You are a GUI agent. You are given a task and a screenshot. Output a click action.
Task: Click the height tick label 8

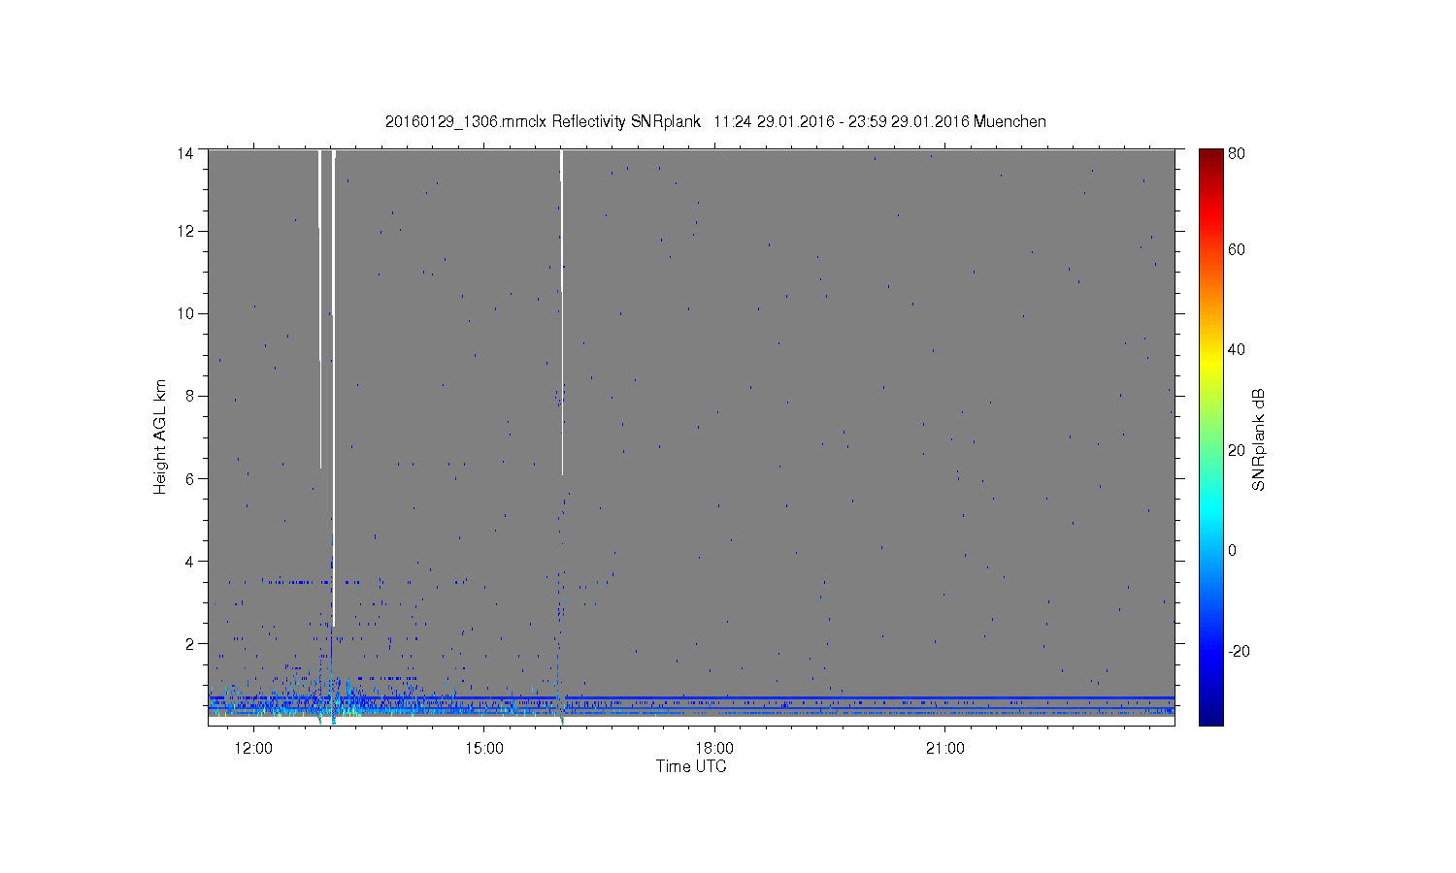point(189,396)
